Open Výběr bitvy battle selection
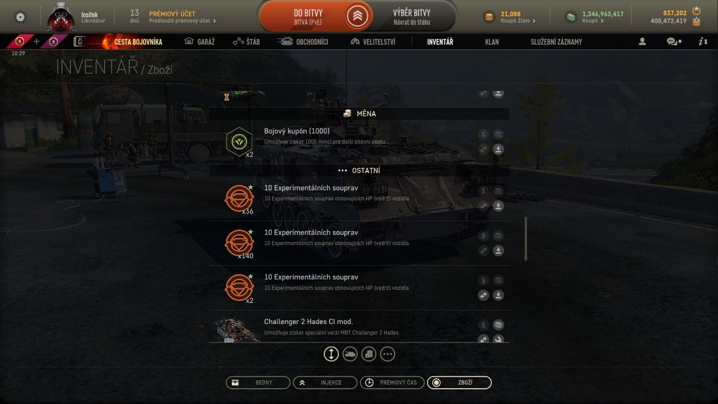This screenshot has width=718, height=404. 412,17
